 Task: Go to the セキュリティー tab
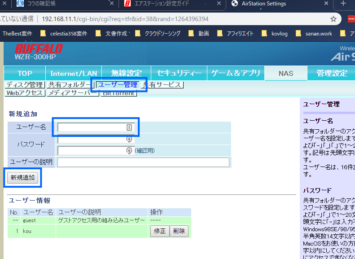[179, 74]
